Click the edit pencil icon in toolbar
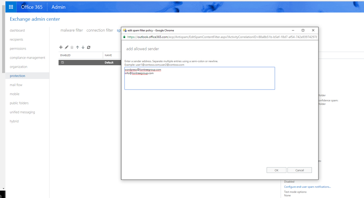This screenshot has height=198, width=364. [67, 47]
